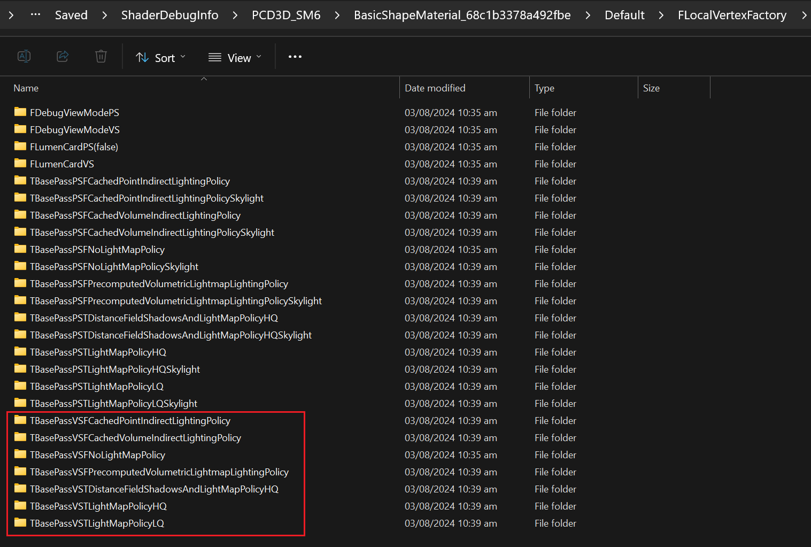Open the View dropdown chevron
Screen dimensions: 811x547
tap(259, 57)
